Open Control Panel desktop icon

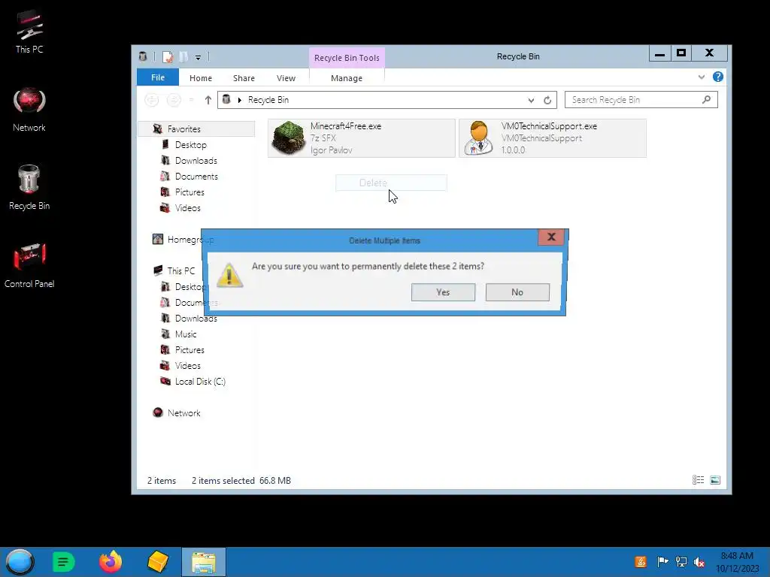(29, 265)
